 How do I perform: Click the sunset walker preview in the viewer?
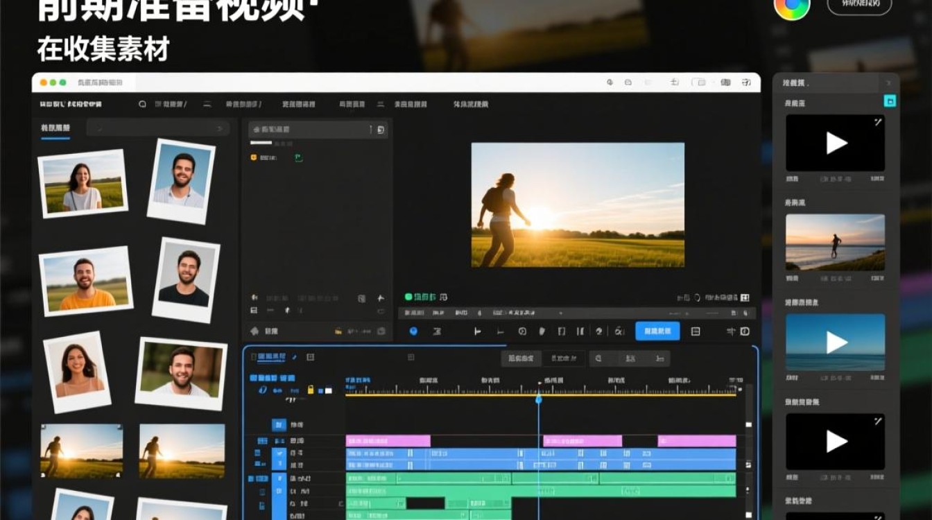point(578,205)
